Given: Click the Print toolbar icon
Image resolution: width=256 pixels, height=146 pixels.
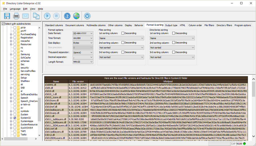Looking at the screenshot, I should point(16,16).
